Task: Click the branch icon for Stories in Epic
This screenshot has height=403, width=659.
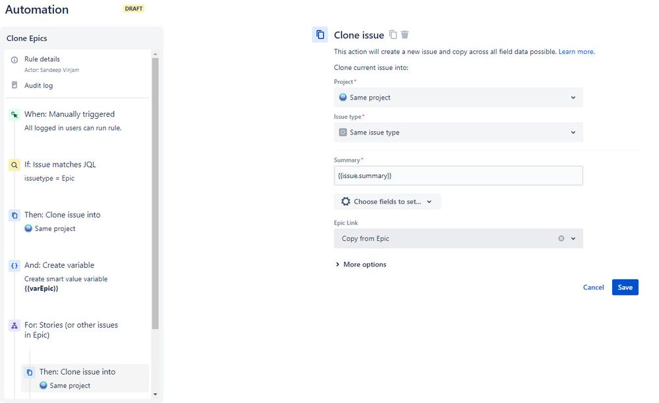Action: pos(15,326)
